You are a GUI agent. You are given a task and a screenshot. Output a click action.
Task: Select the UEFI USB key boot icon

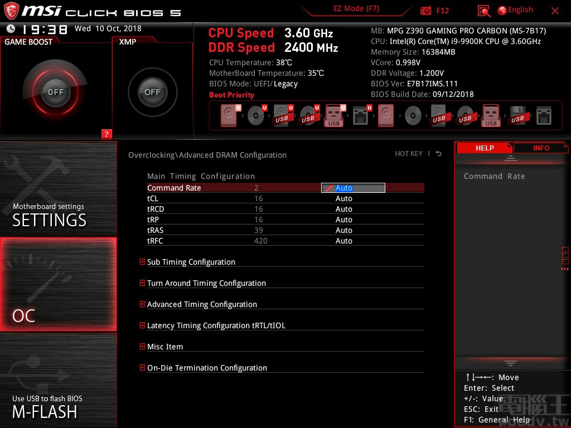(335, 116)
